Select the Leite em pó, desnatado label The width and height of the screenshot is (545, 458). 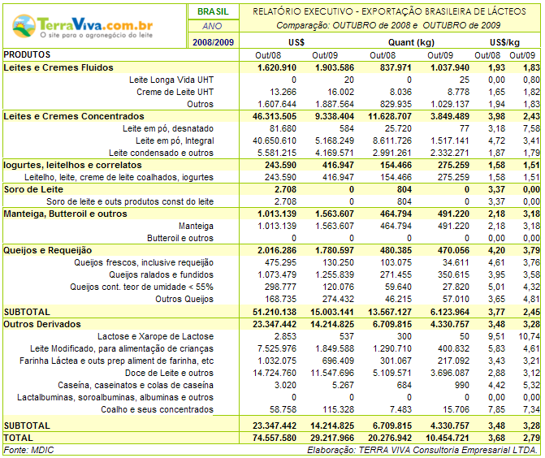[x=168, y=128]
